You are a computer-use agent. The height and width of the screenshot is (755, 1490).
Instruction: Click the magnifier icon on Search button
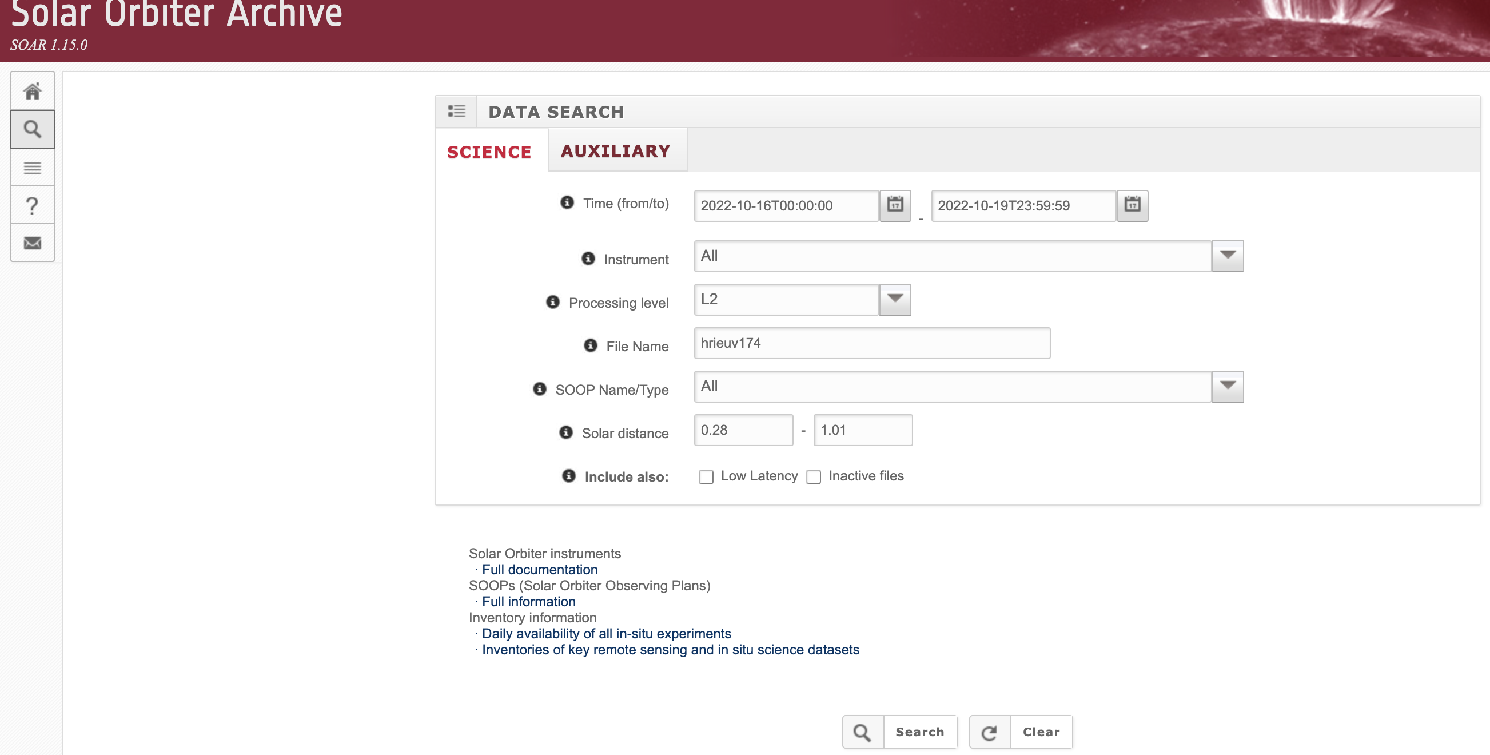[x=862, y=733]
